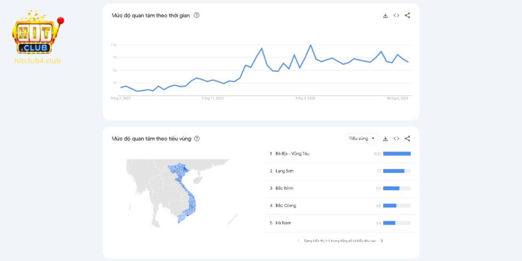Share the interest-over-time chart

tap(407, 15)
